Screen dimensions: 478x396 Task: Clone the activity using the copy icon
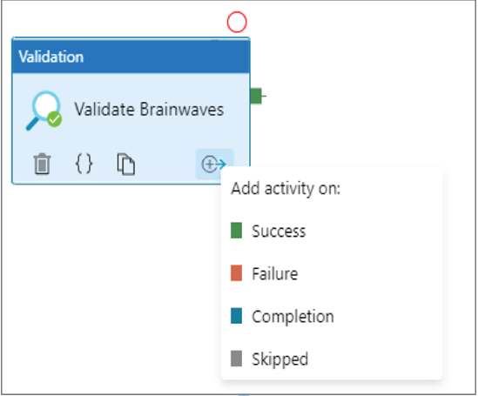126,164
